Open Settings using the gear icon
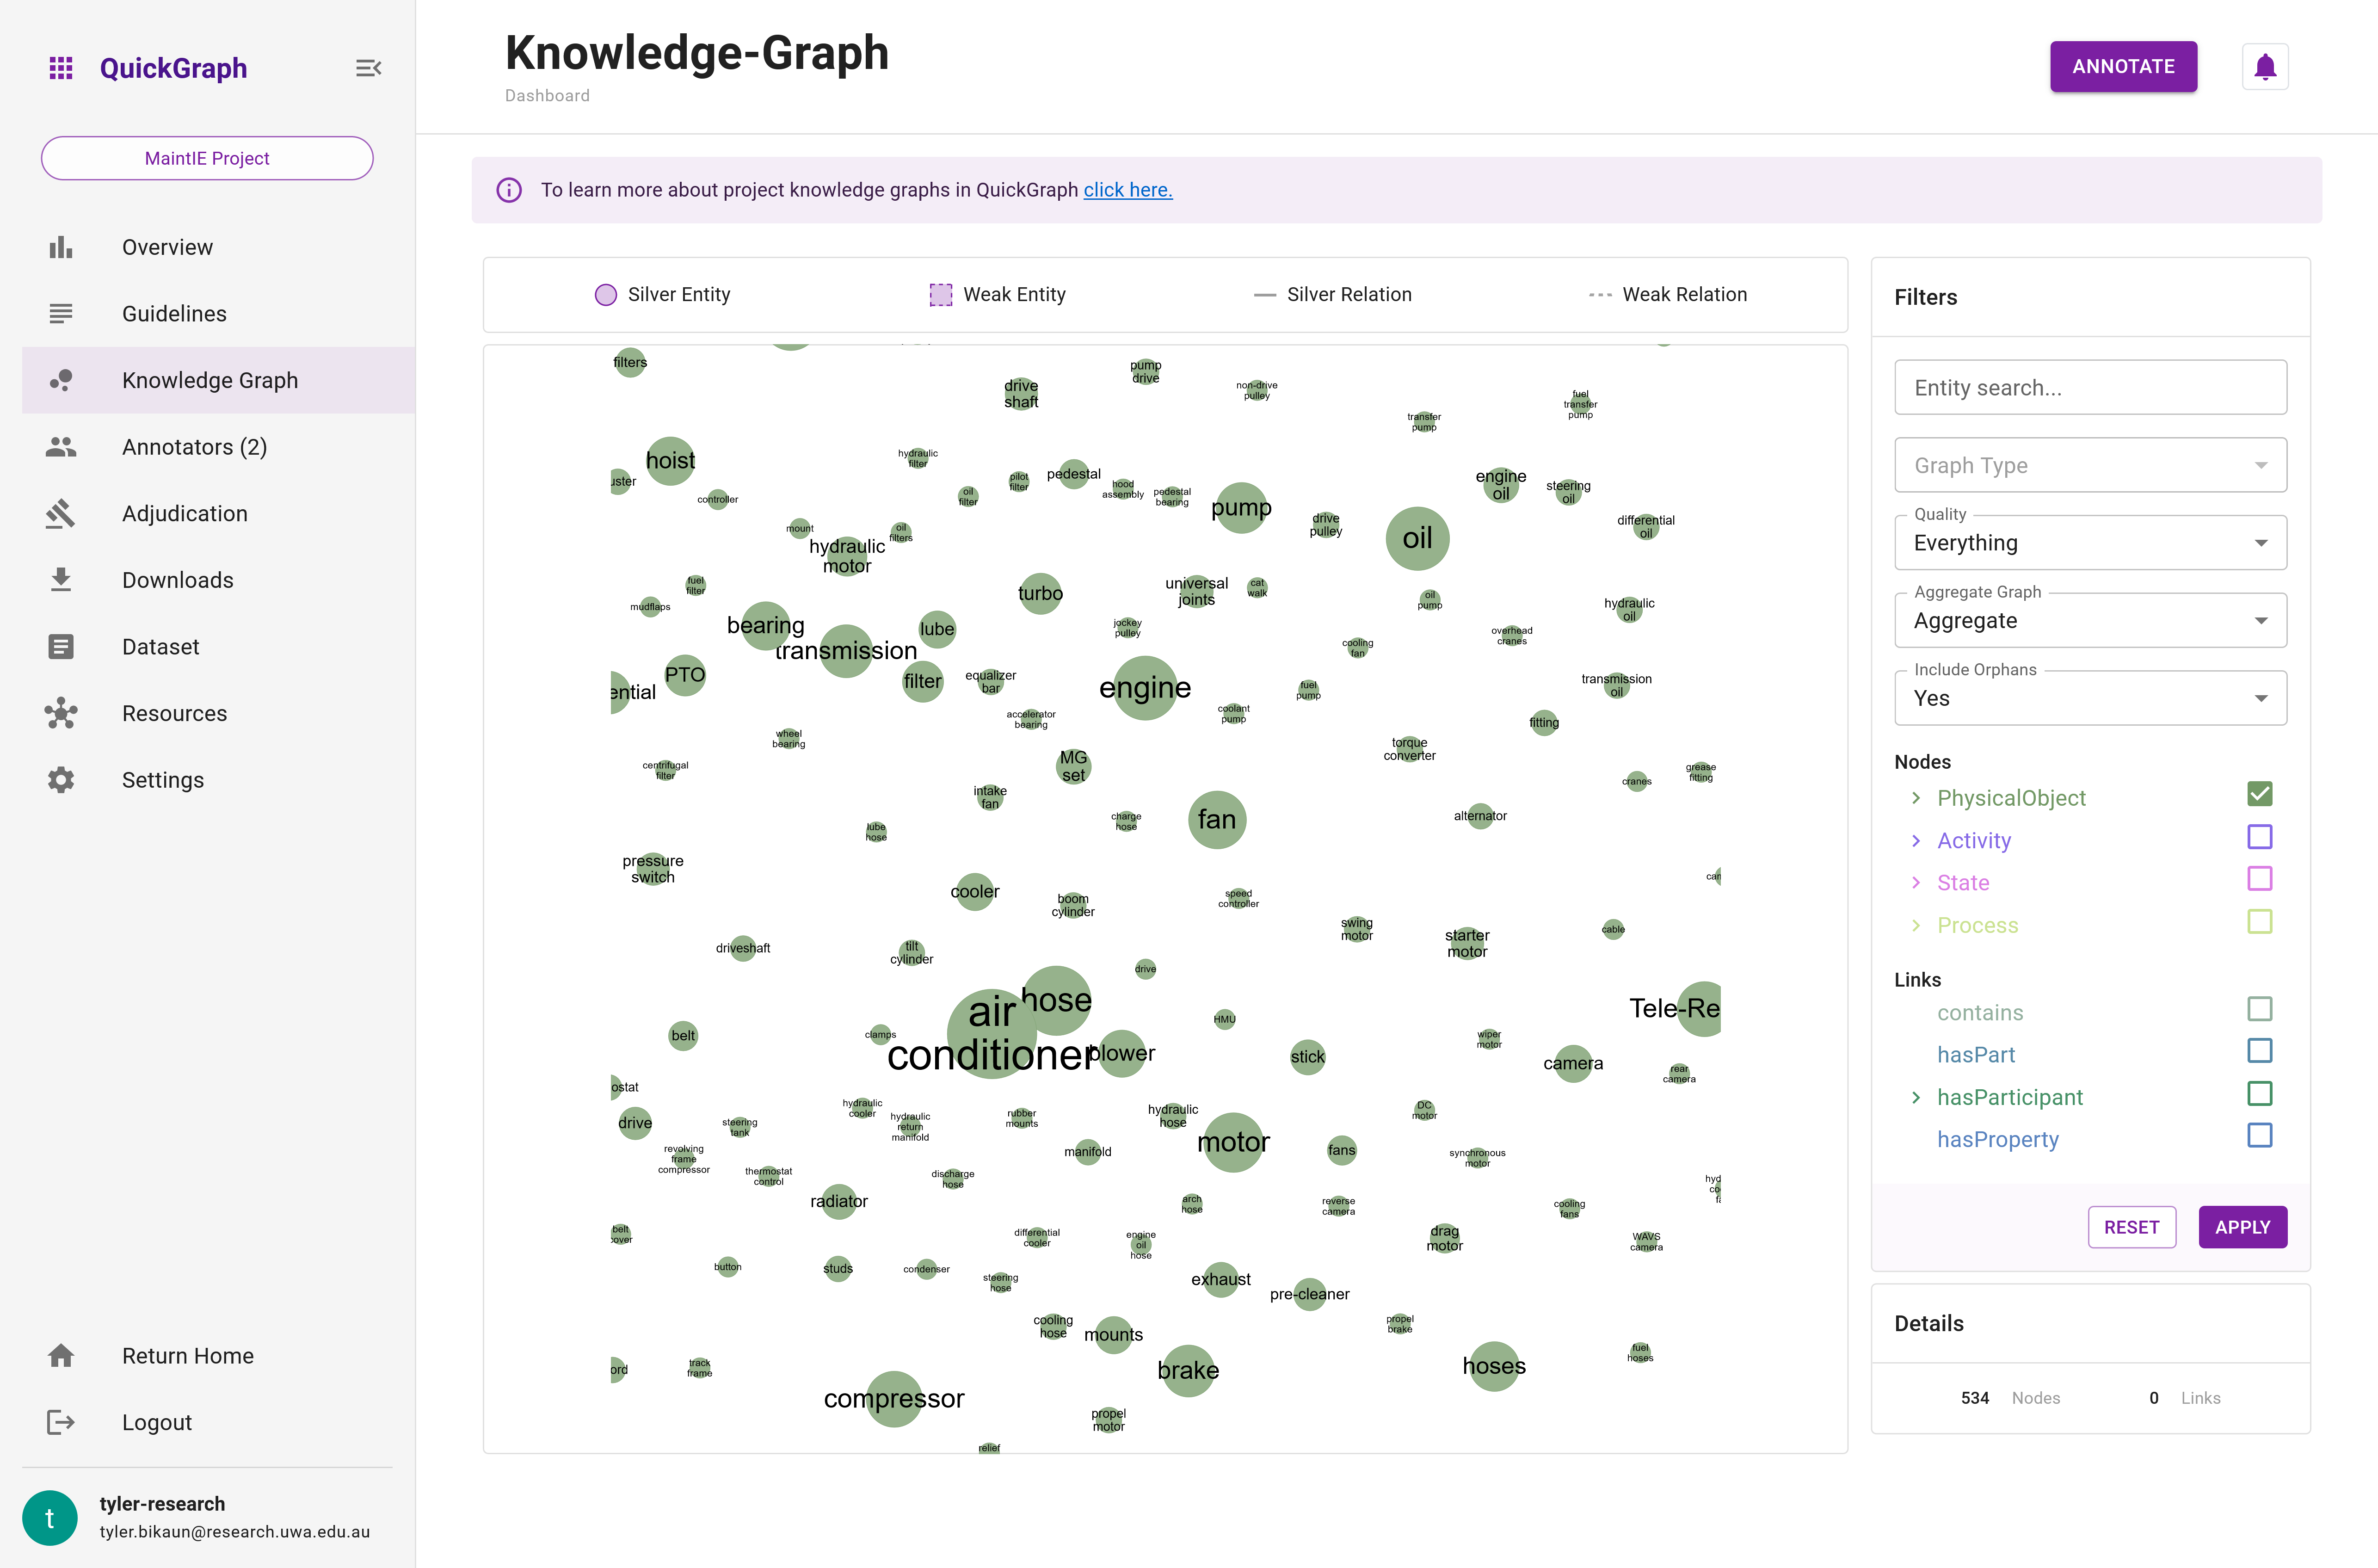The image size is (2378, 1568). (x=61, y=780)
